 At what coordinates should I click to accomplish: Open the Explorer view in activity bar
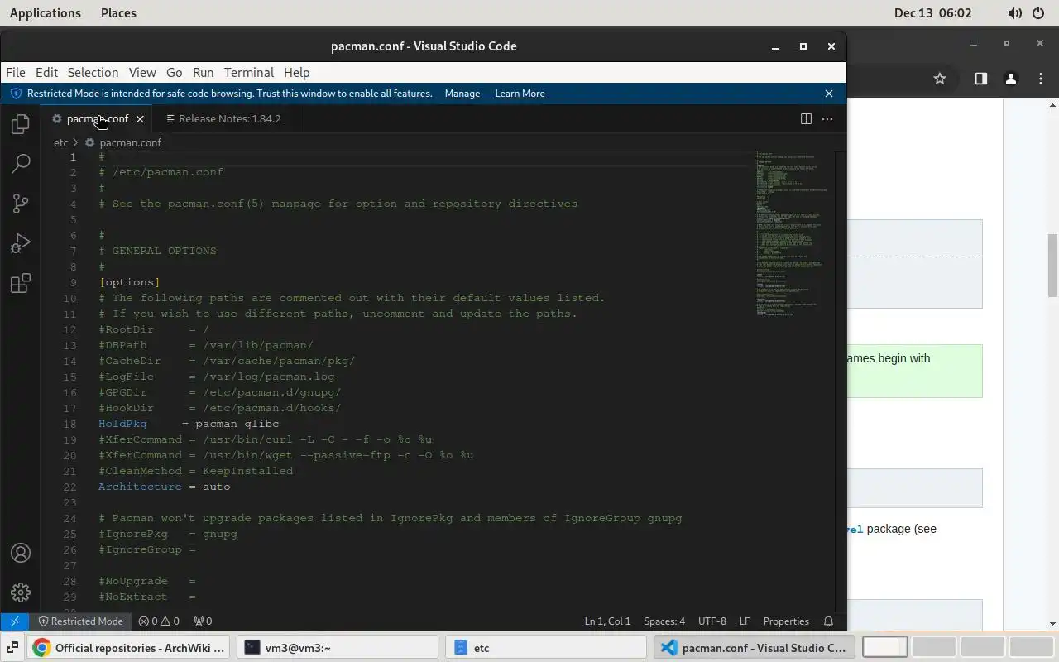pos(21,124)
